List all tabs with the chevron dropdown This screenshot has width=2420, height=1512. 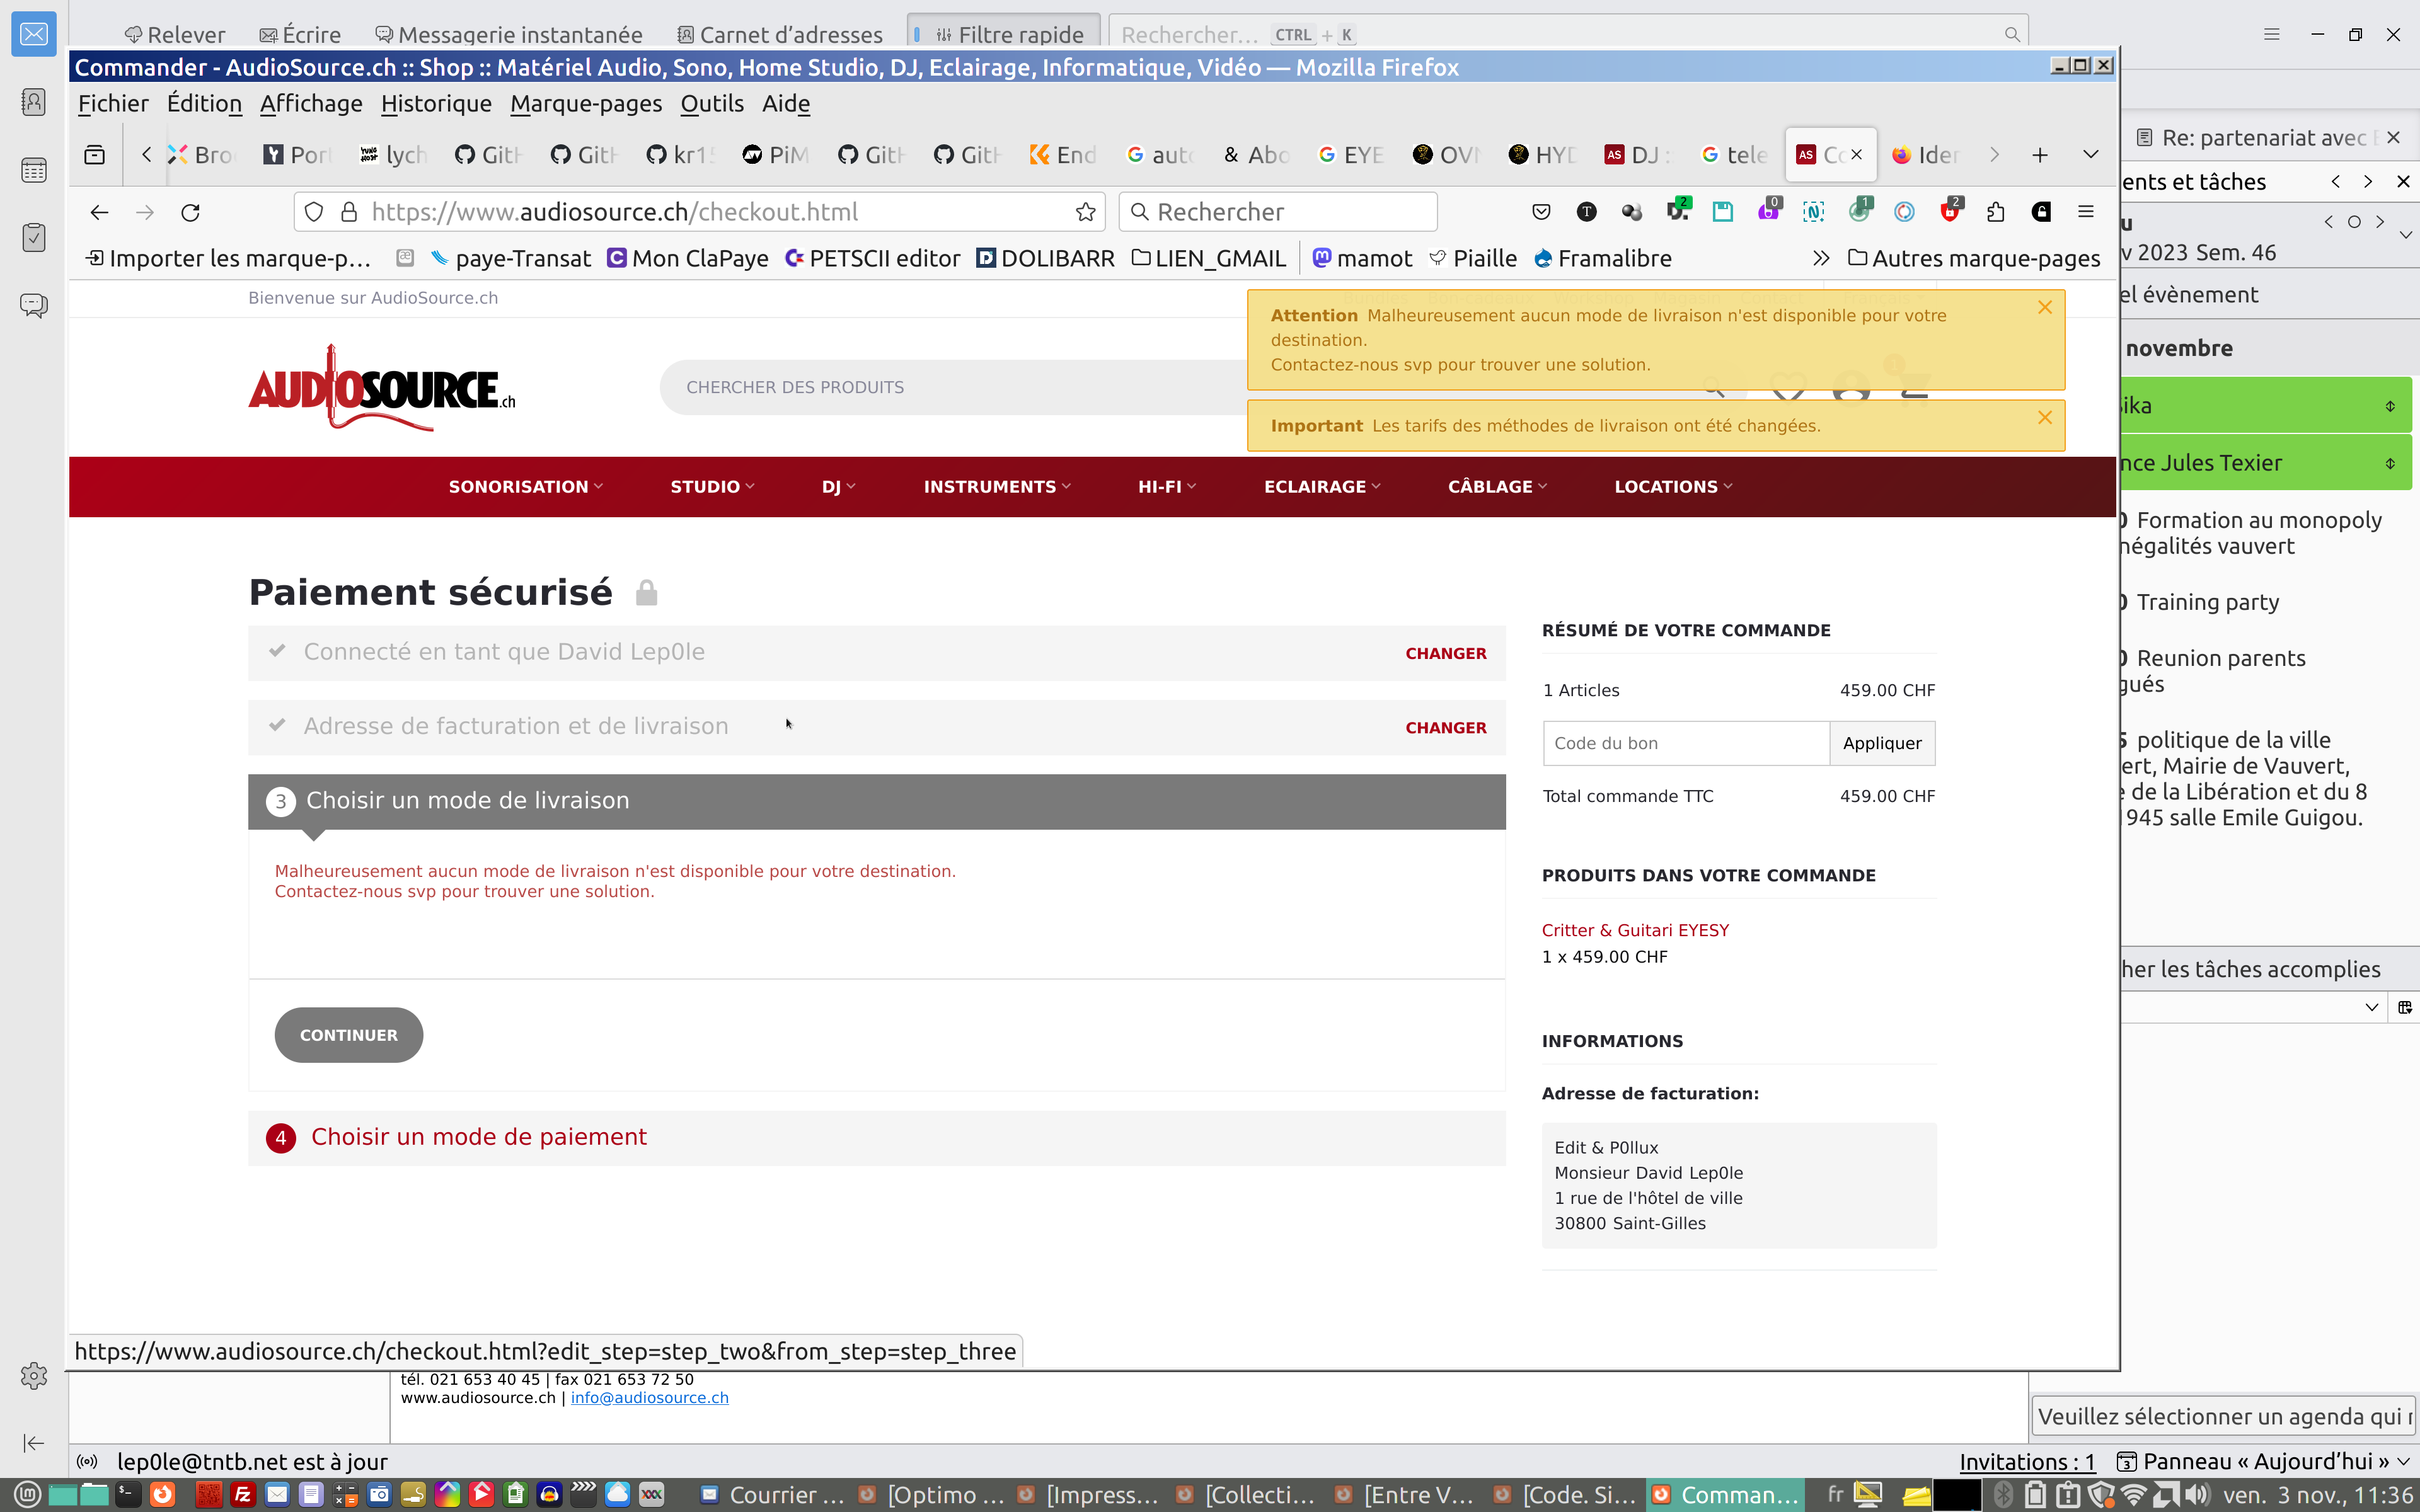2090,154
